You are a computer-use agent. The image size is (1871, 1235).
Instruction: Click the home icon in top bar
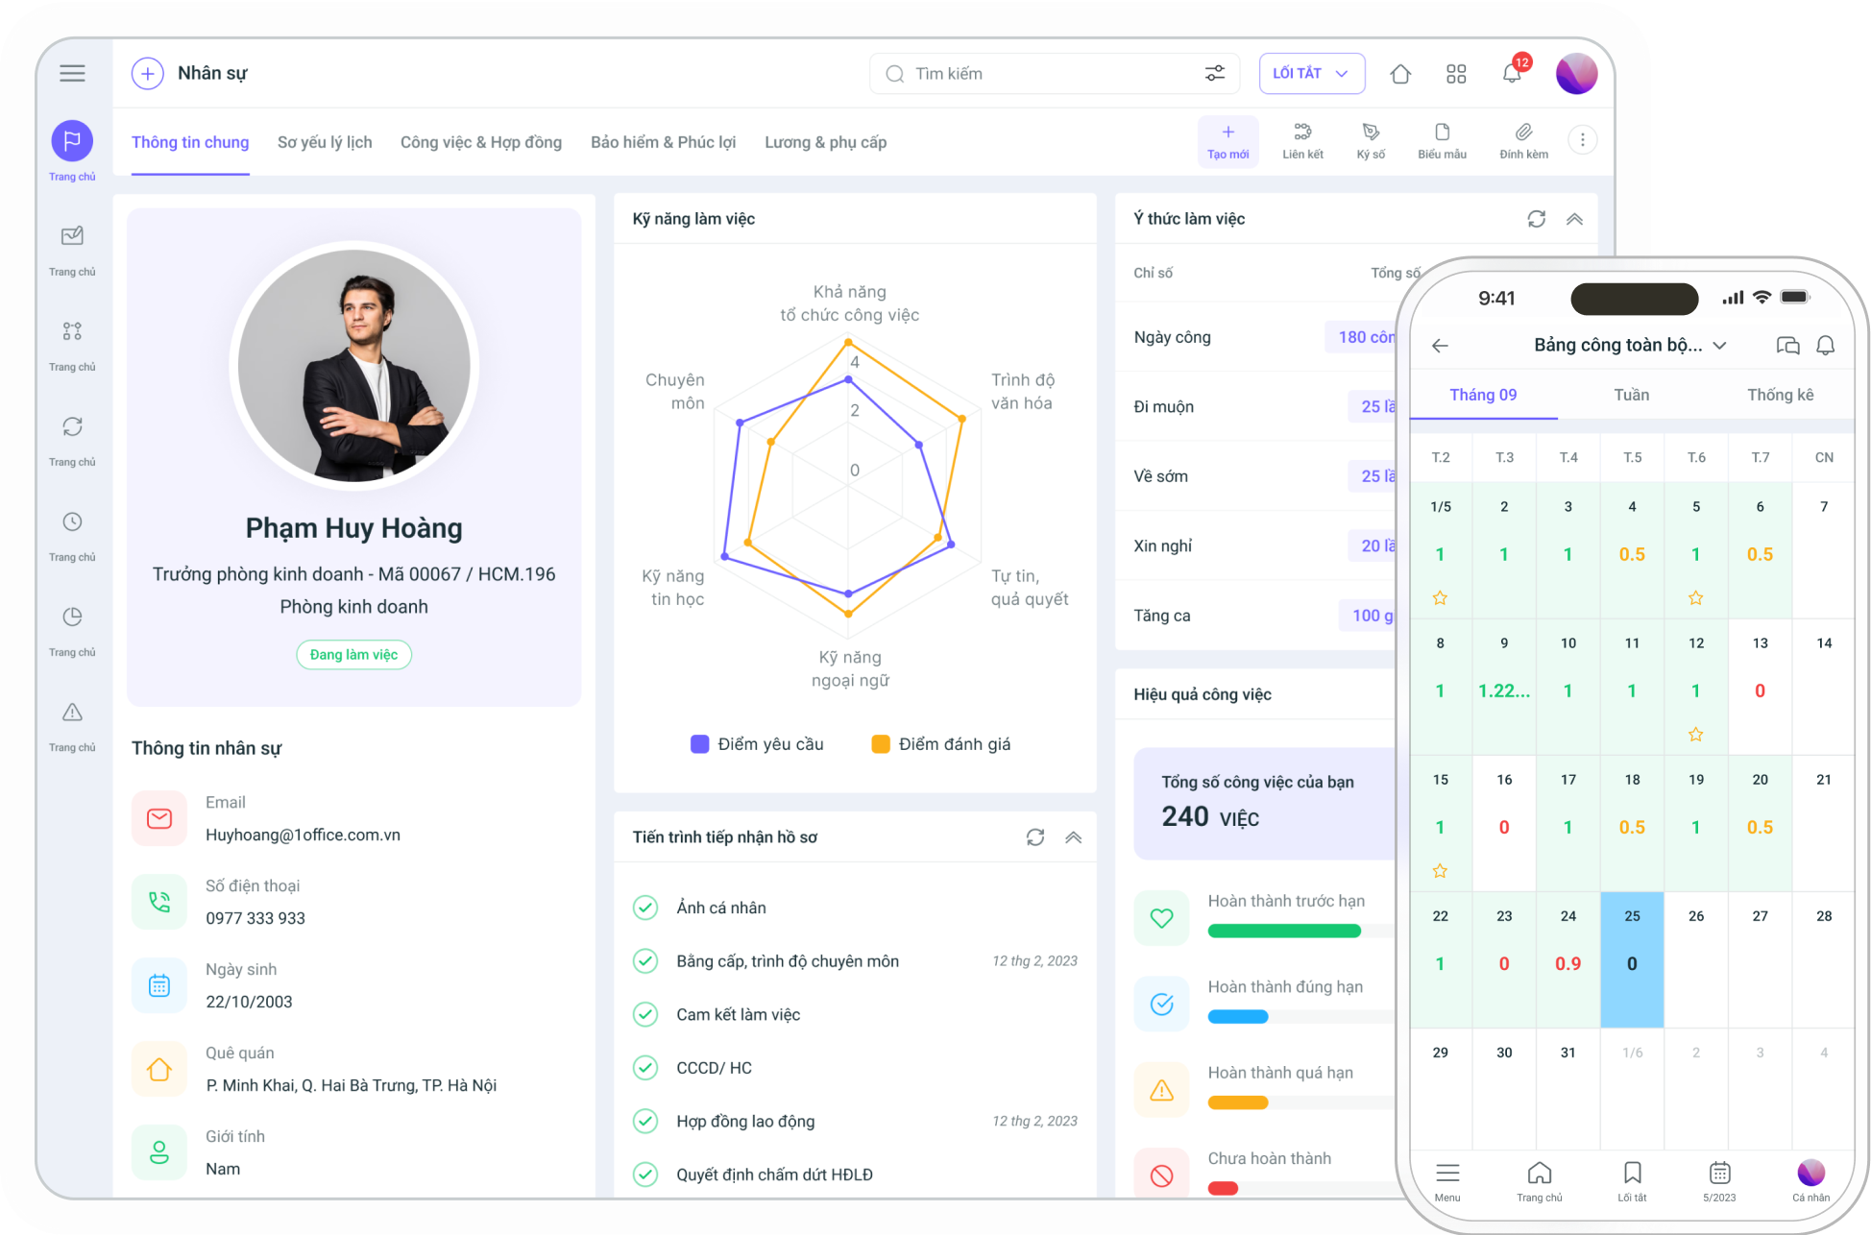1400,74
